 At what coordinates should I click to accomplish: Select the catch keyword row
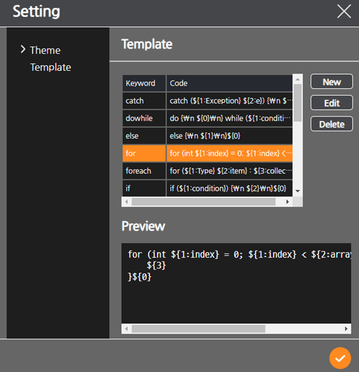click(x=144, y=101)
